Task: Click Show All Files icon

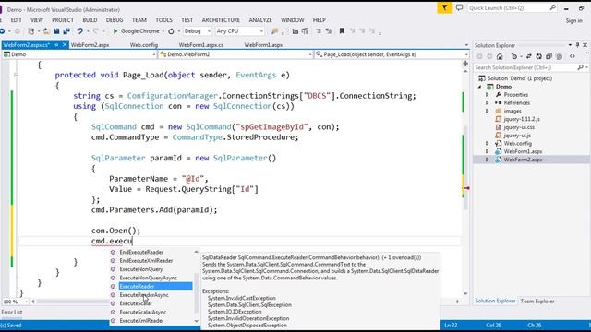Action: [x=559, y=56]
